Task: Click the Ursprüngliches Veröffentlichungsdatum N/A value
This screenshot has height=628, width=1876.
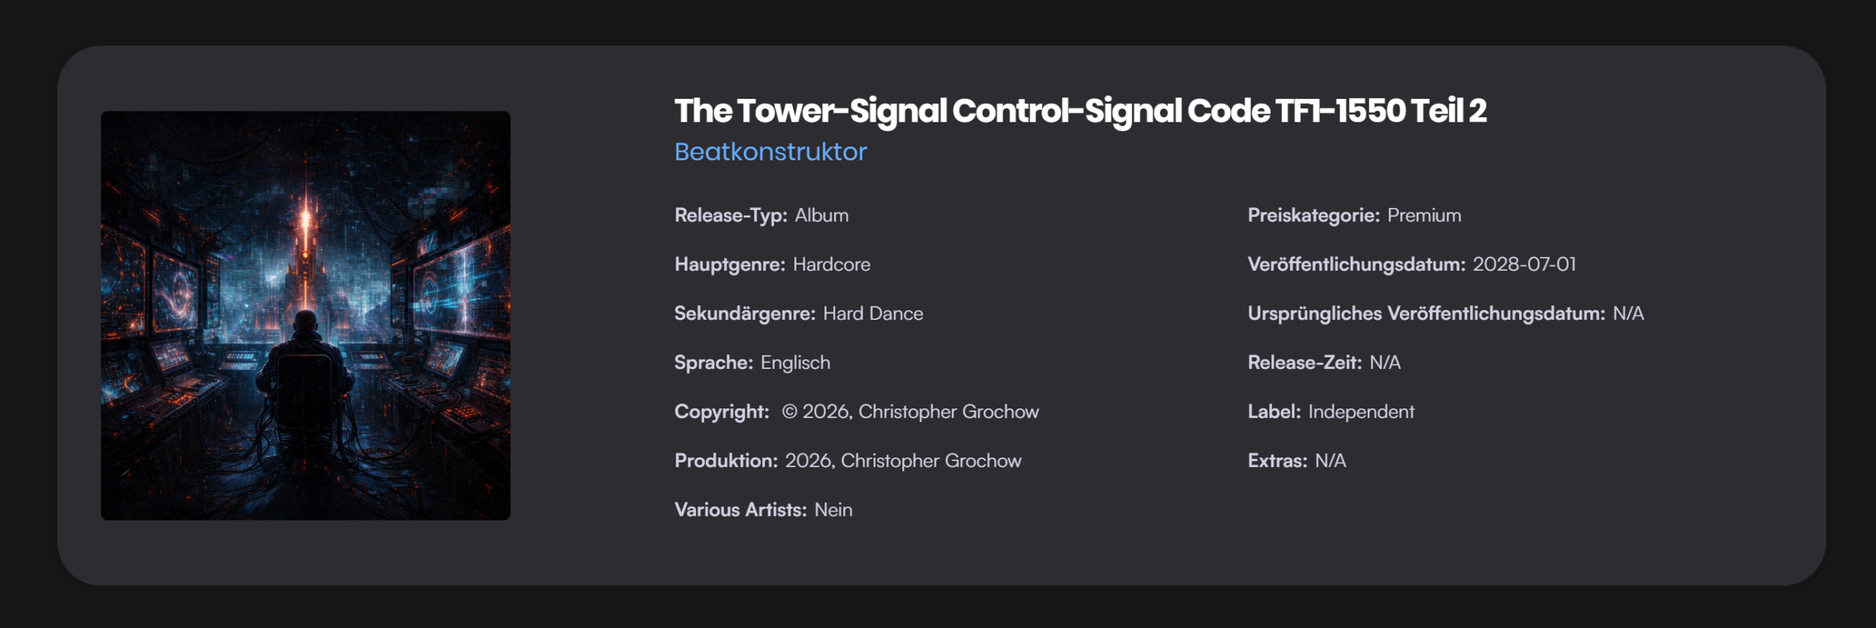Action: [x=1628, y=313]
